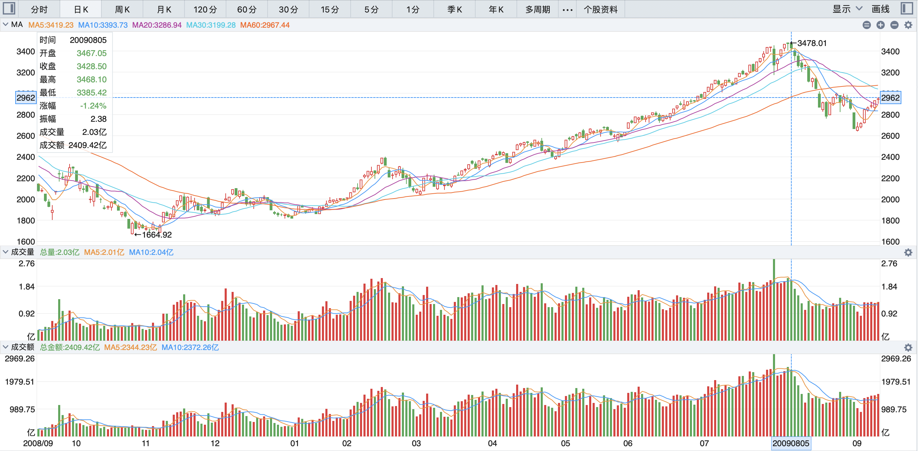The image size is (918, 451).
Task: Click the equal-sign reset zoom icon
Action: tap(867, 25)
